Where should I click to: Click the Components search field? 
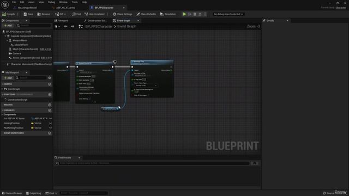[34, 26]
